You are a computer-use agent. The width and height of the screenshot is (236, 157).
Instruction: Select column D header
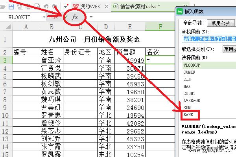pos(106,26)
